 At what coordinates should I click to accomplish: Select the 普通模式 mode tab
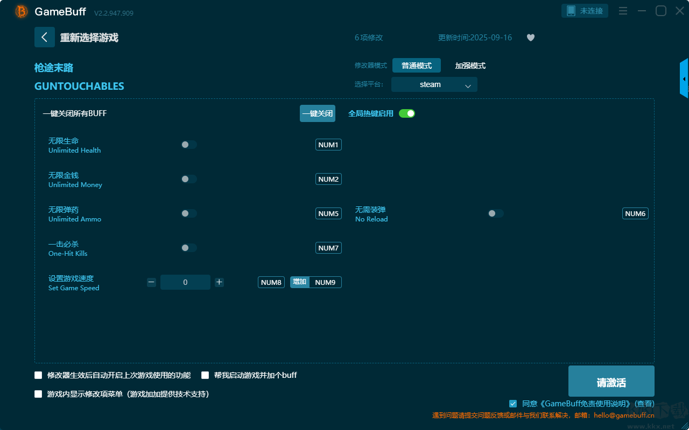click(415, 66)
